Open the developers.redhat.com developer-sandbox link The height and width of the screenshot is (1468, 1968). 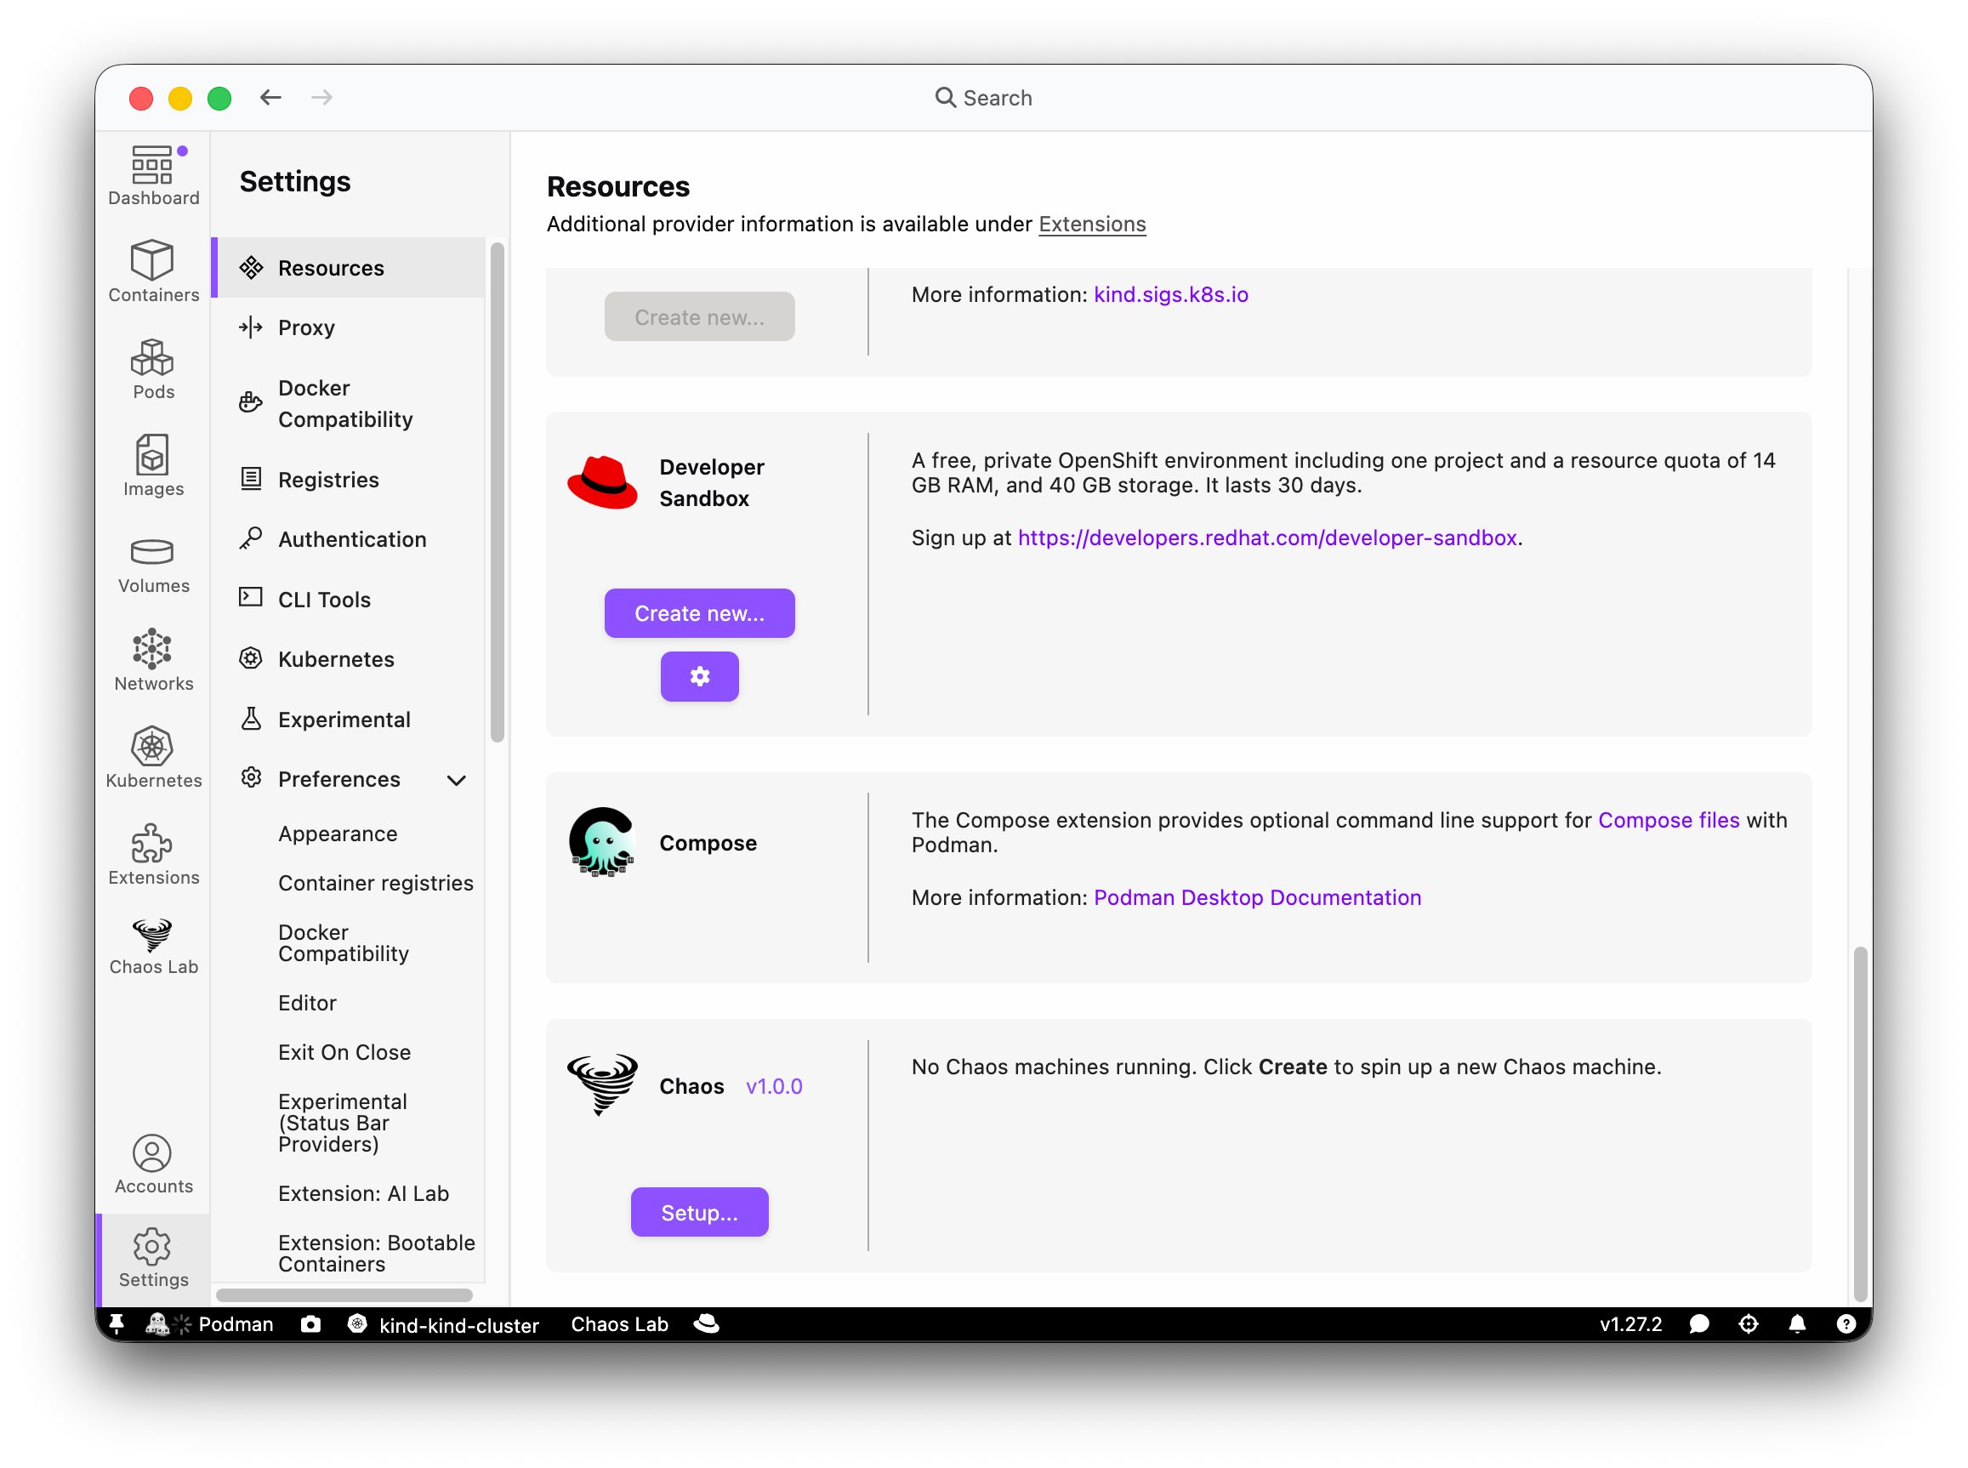[1267, 538]
